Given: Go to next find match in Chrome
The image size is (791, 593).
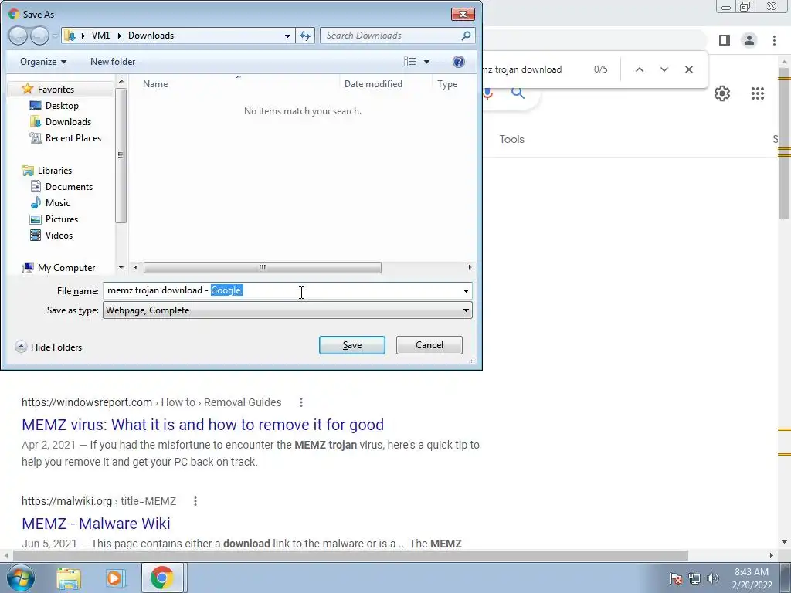Looking at the screenshot, I should pos(664,69).
